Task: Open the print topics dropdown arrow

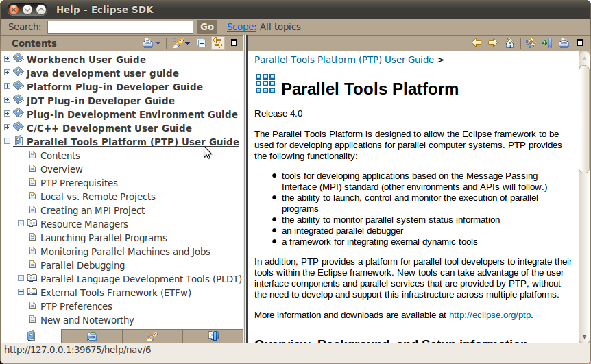Action: point(158,43)
